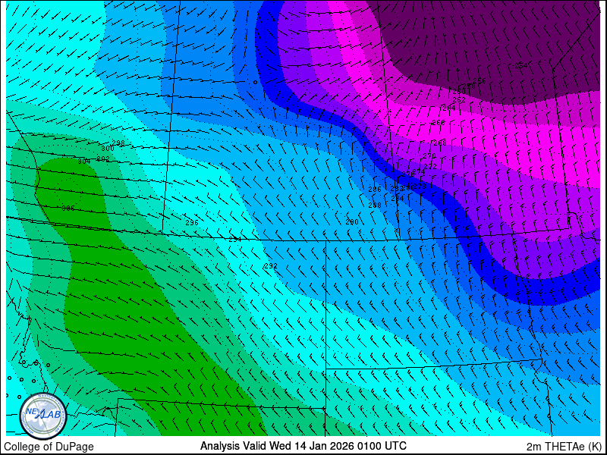Click the 284 contour label

coord(398,199)
